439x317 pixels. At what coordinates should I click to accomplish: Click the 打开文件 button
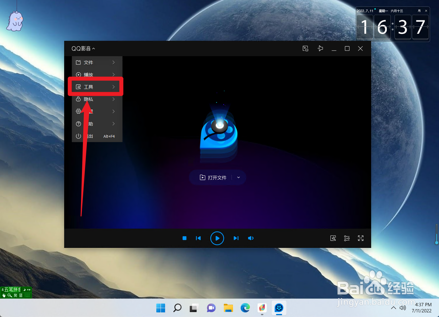(x=213, y=177)
